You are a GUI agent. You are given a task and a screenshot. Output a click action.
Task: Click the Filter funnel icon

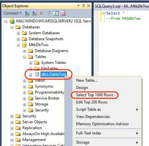coord(48,13)
